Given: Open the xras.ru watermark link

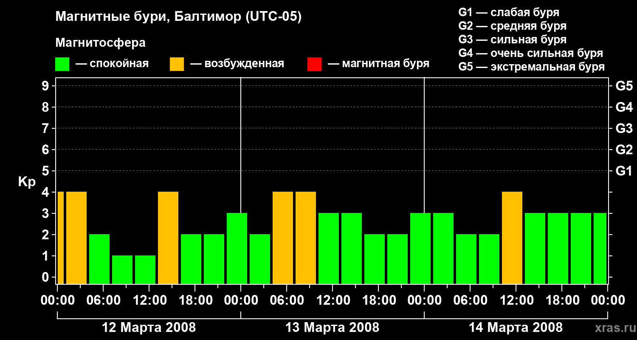Looking at the screenshot, I should pyautogui.click(x=613, y=328).
